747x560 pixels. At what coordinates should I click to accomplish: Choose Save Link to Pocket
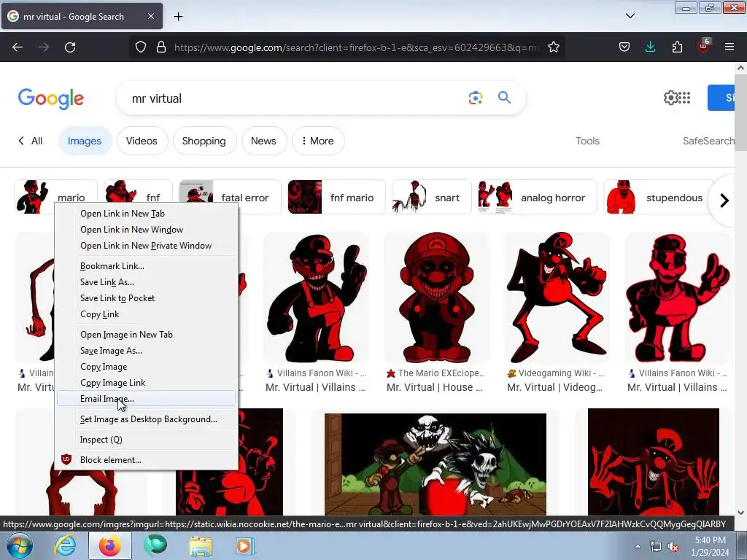[146, 298]
